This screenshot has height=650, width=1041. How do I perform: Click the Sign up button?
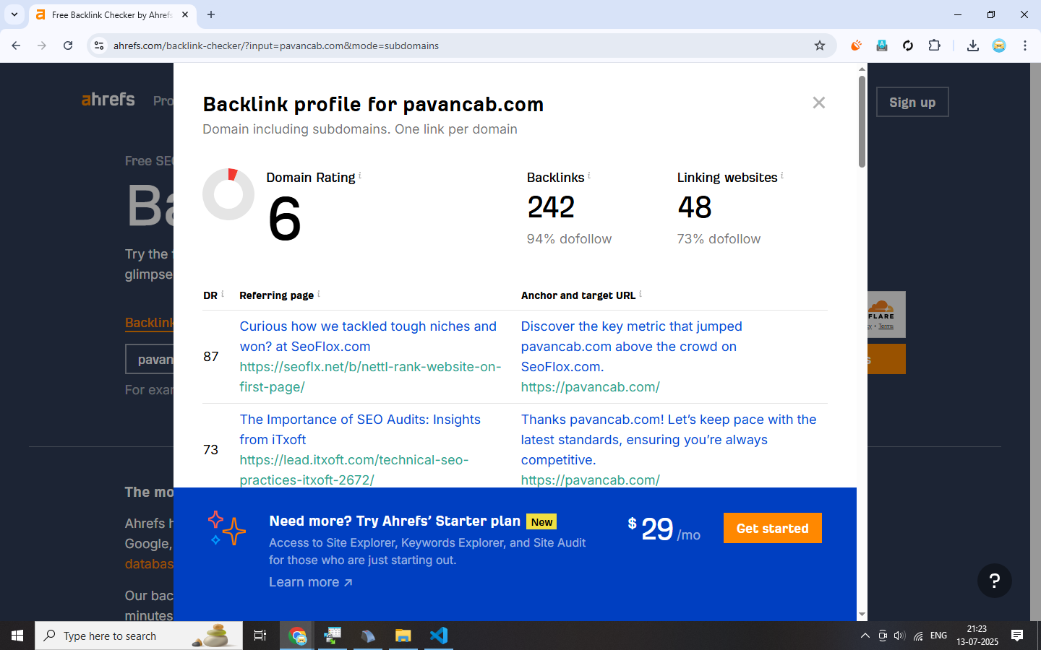[912, 102]
